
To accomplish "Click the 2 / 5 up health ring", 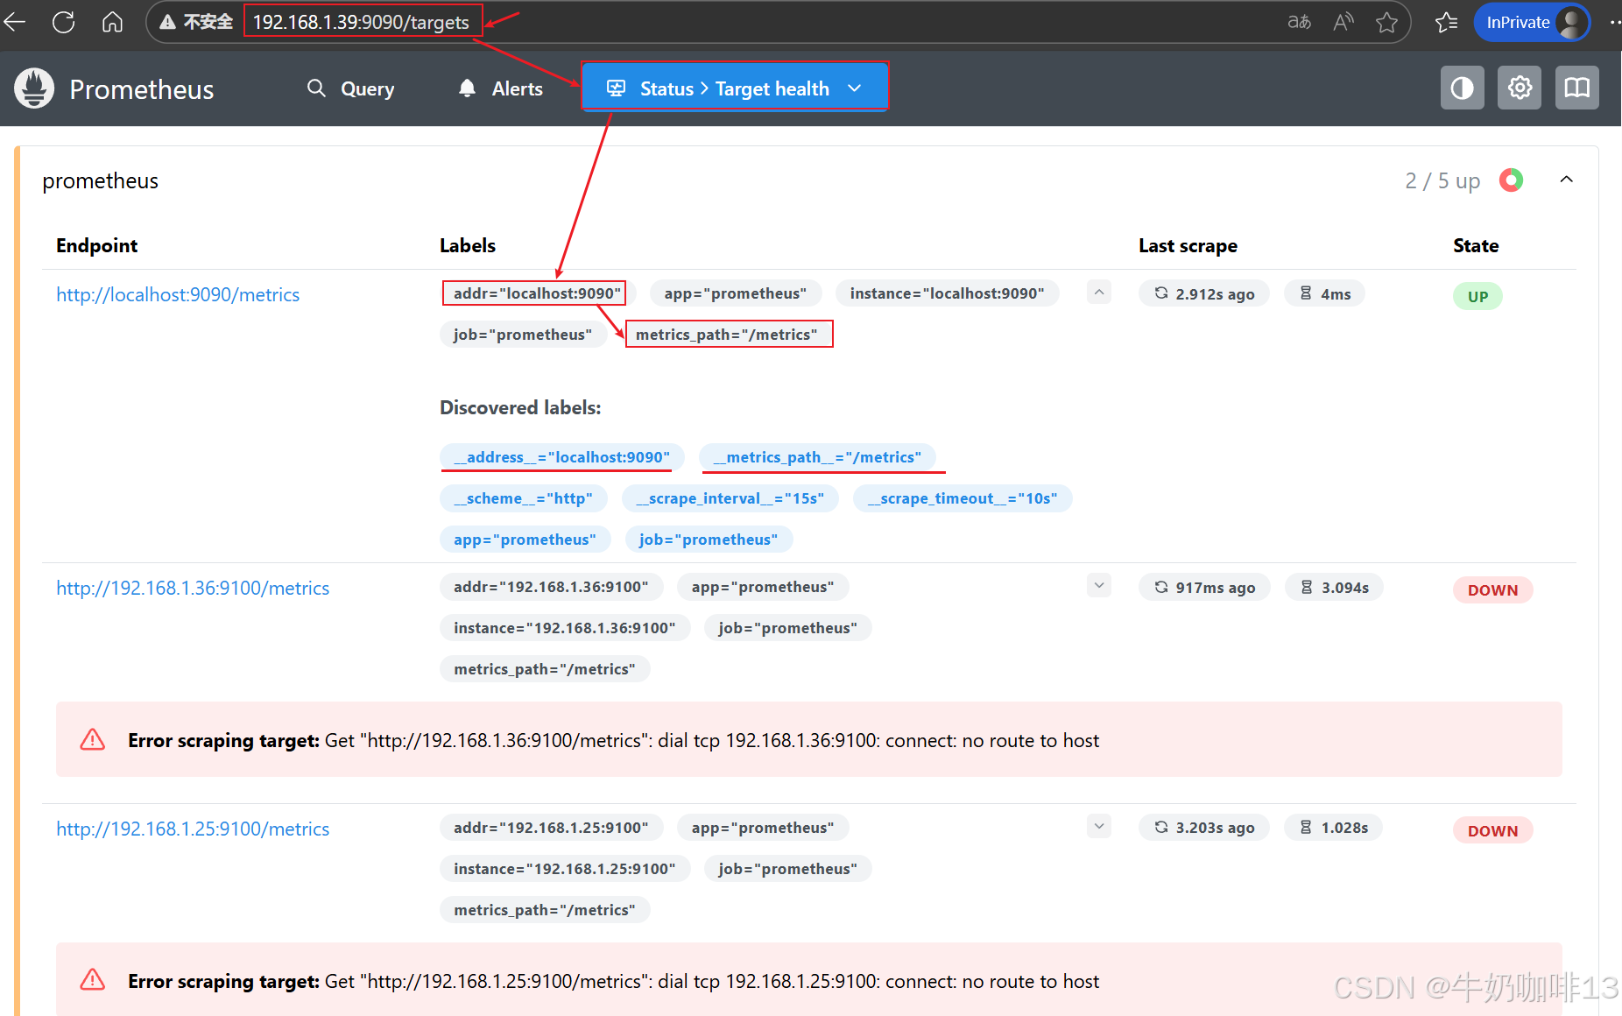I will 1511,180.
